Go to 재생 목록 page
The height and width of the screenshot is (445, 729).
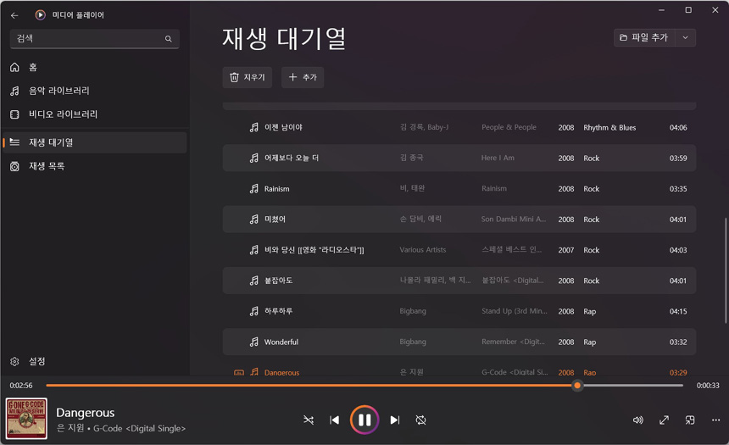47,166
